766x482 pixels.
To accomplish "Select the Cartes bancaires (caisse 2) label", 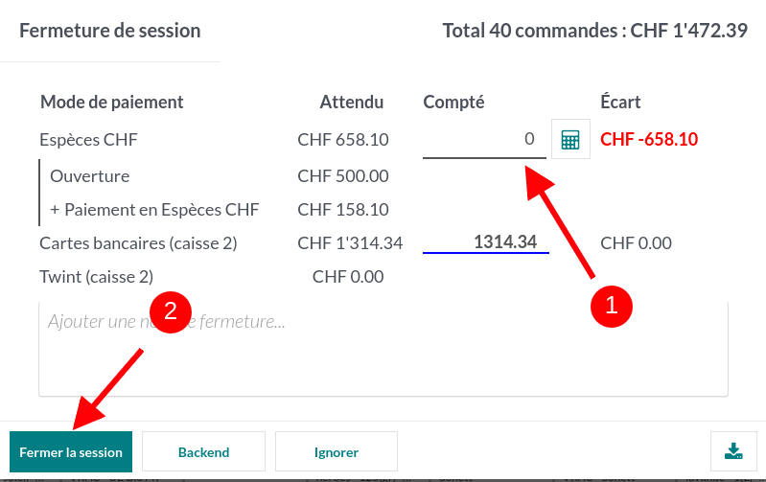I will pyautogui.click(x=138, y=243).
